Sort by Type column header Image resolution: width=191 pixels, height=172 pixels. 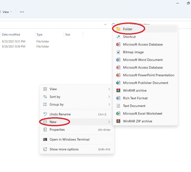pos(49,35)
